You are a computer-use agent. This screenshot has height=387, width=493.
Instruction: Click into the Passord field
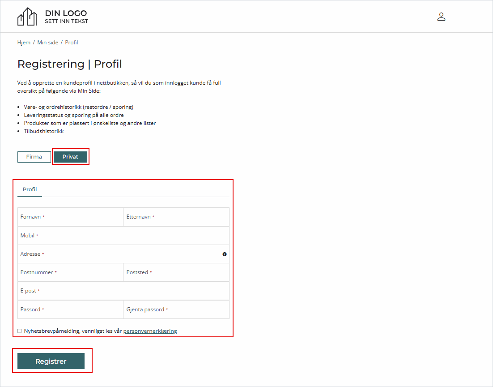70,310
